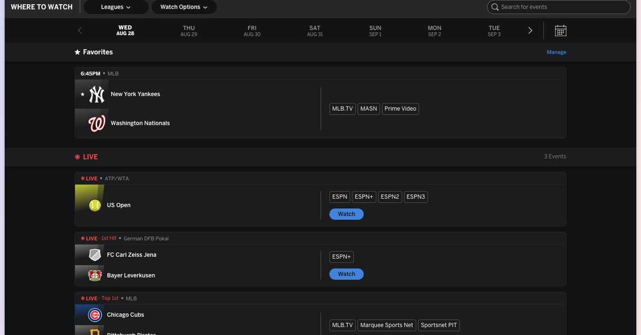Click MLB.TV for the Cubs game
641x335 pixels.
click(x=342, y=325)
